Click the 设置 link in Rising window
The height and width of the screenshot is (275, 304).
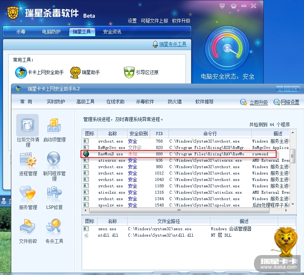coord(132,21)
